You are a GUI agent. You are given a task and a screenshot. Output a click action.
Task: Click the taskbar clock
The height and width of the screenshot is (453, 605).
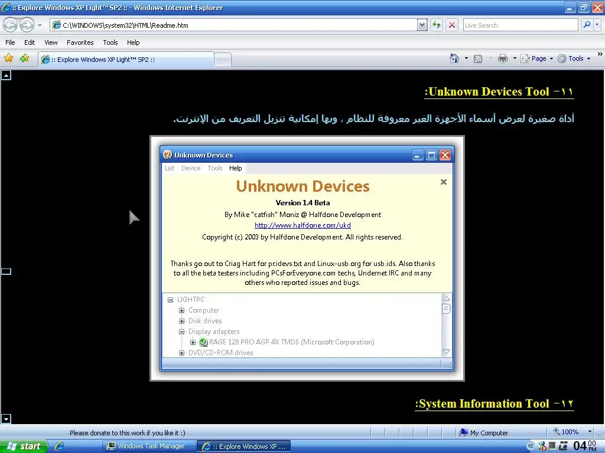tap(584, 446)
